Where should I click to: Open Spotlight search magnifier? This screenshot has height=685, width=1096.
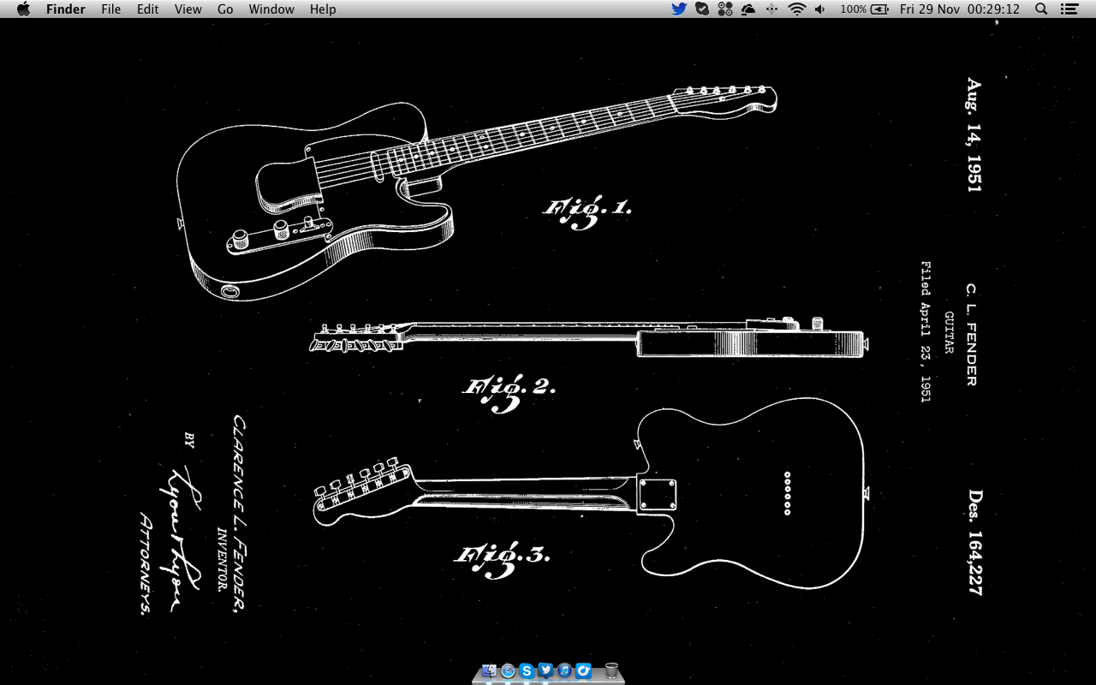pyautogui.click(x=1041, y=9)
